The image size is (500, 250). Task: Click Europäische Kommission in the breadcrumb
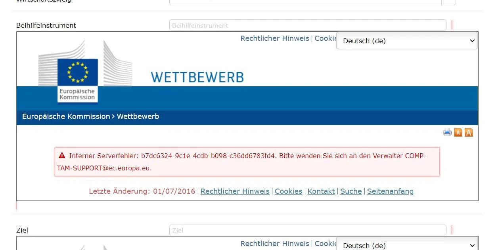(66, 116)
